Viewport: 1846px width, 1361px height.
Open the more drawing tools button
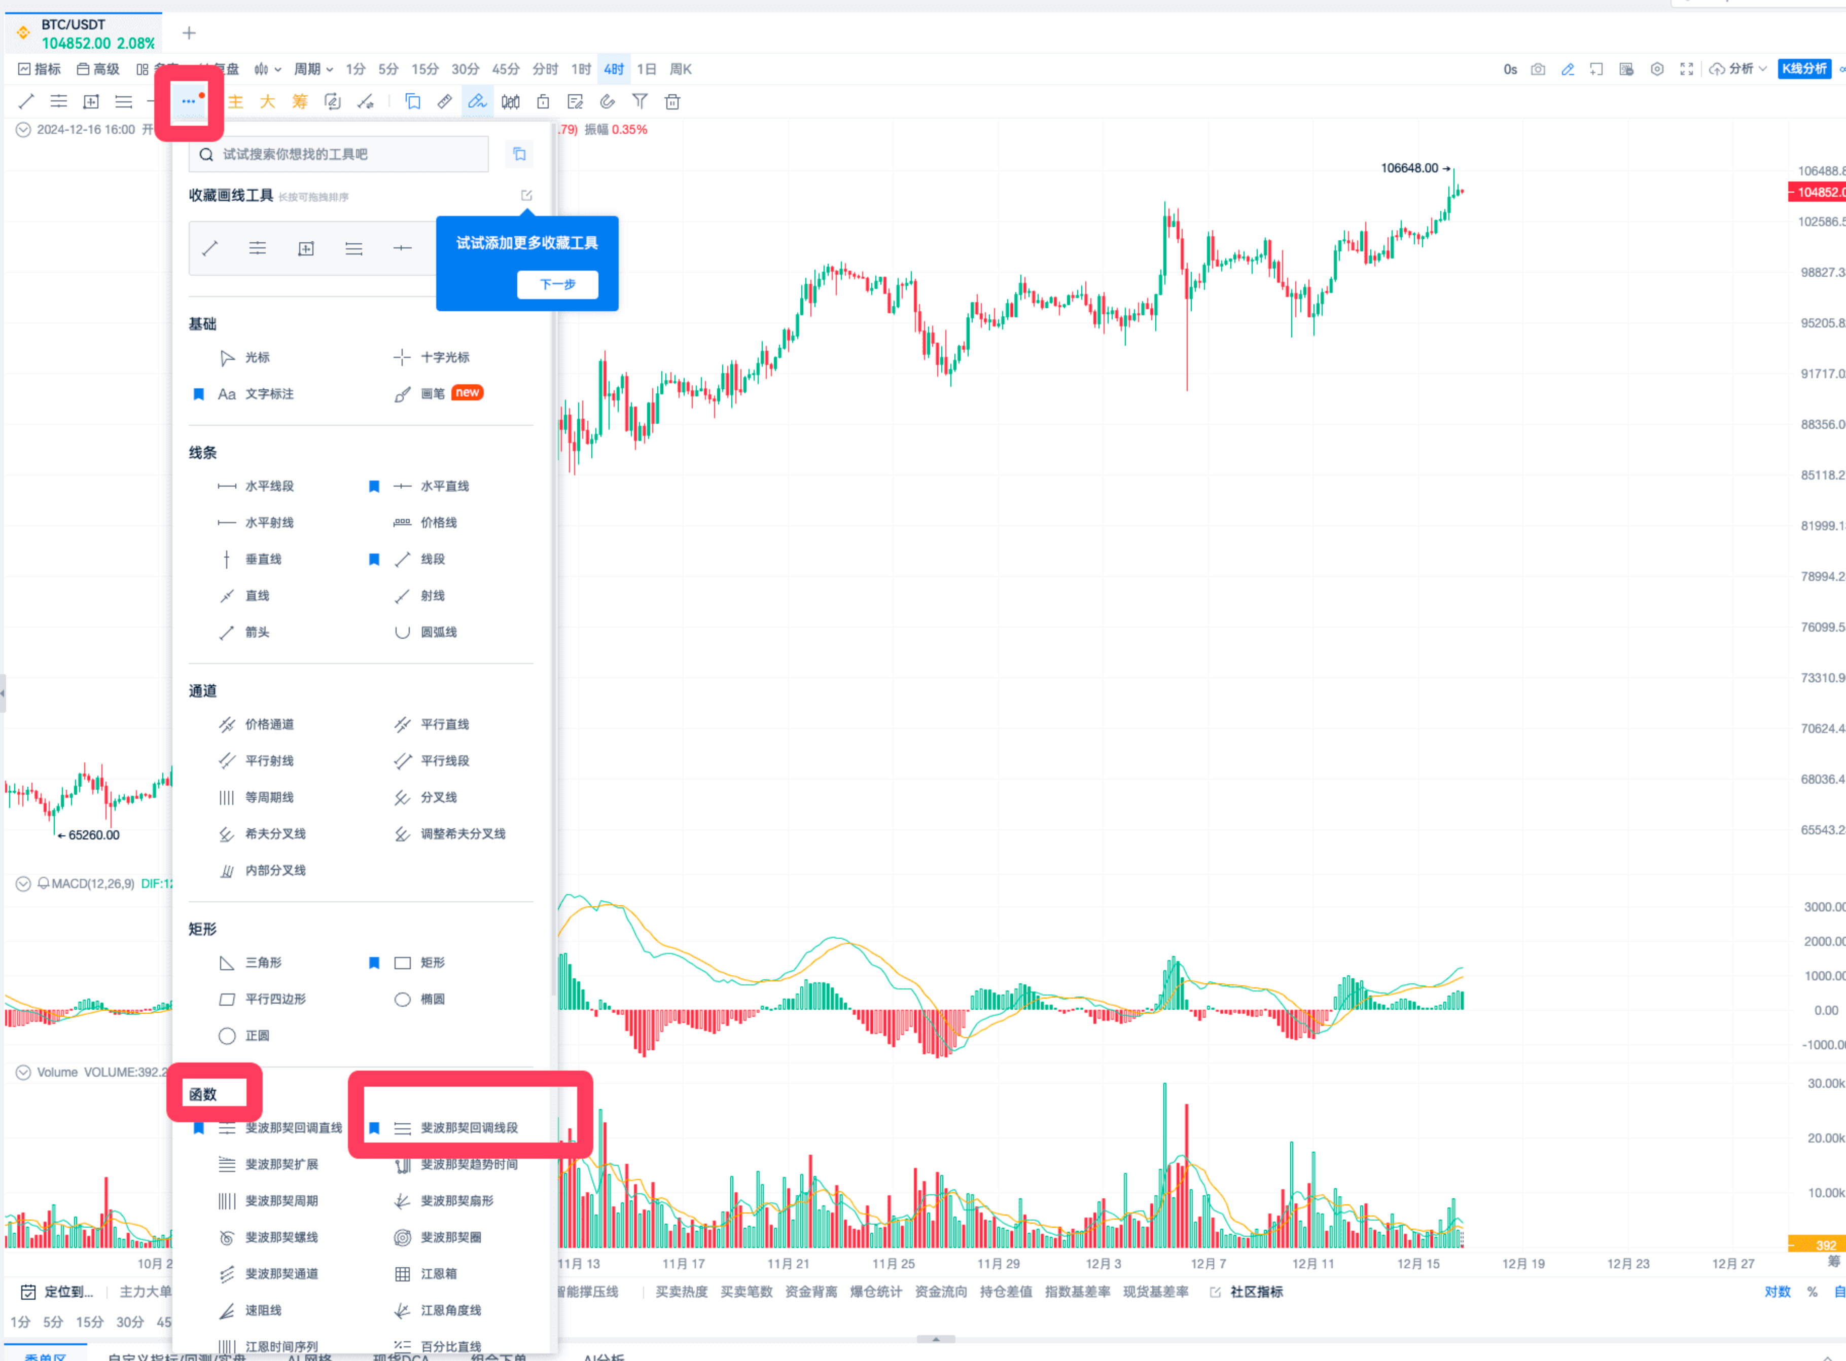pyautogui.click(x=189, y=101)
